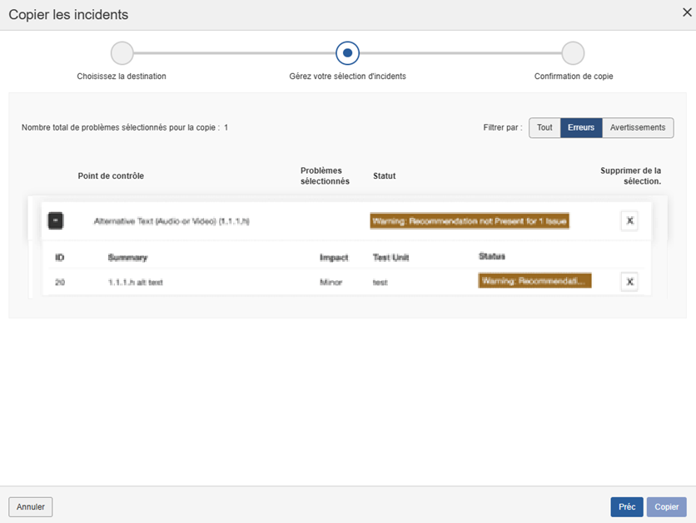Click the Gérez votre sélection step circle
This screenshot has width=696, height=523.
click(347, 53)
